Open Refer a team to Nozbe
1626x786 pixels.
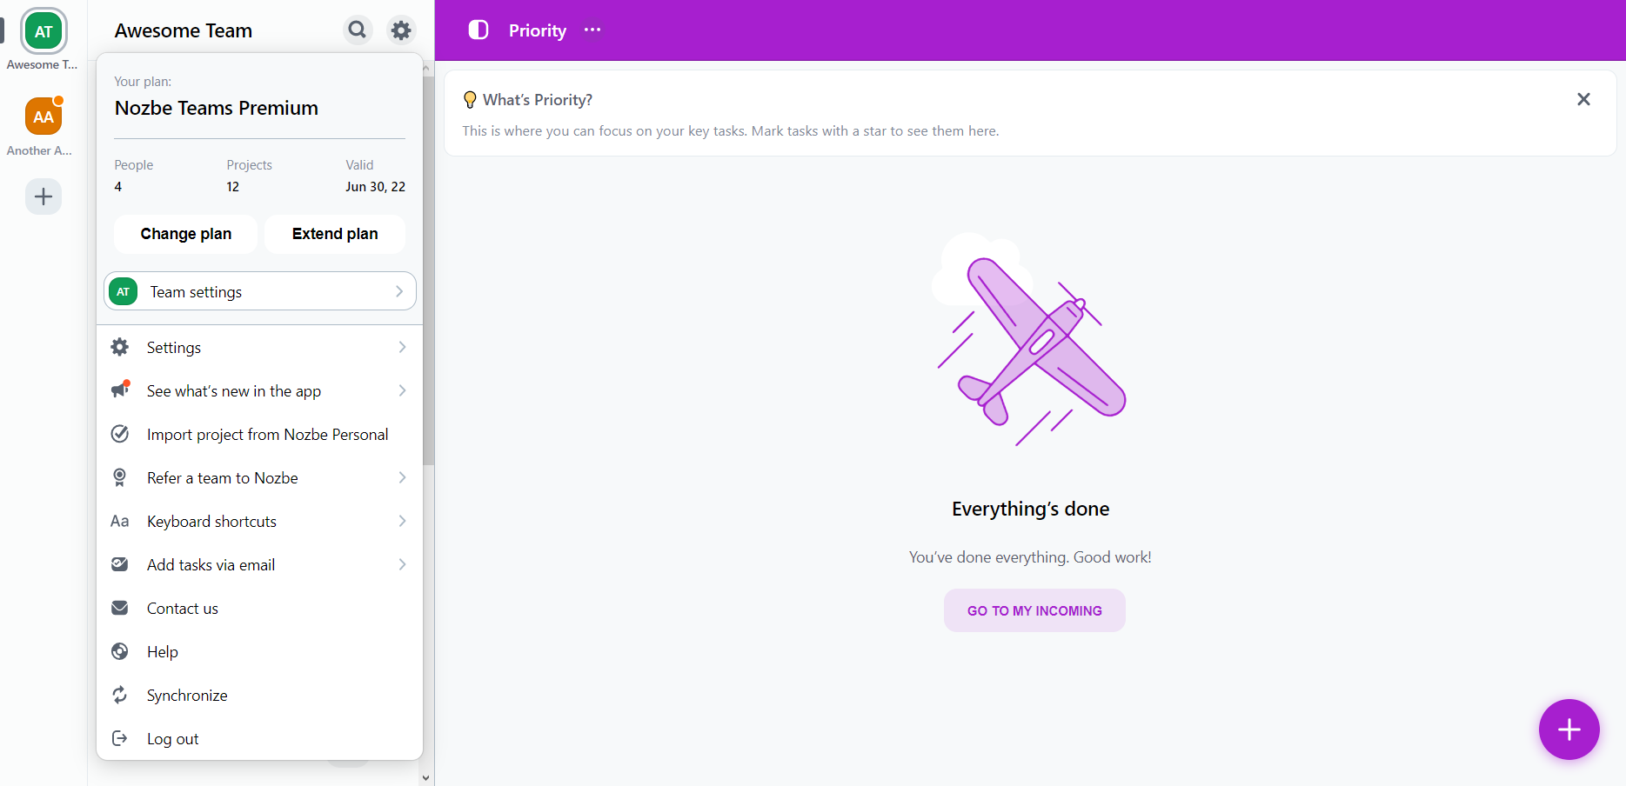[x=259, y=477]
